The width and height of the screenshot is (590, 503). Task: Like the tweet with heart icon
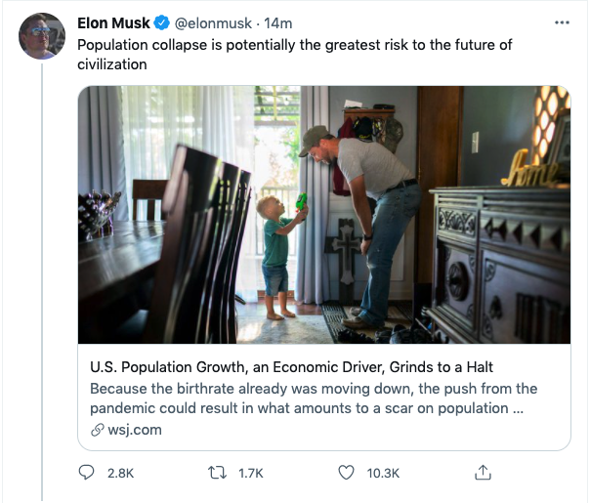coord(346,473)
